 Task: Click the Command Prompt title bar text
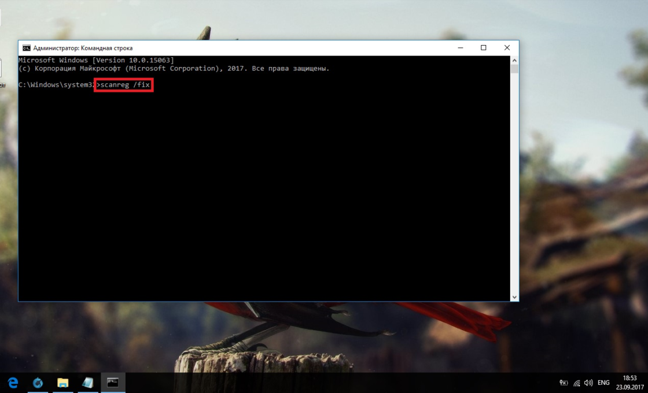pyautogui.click(x=83, y=48)
